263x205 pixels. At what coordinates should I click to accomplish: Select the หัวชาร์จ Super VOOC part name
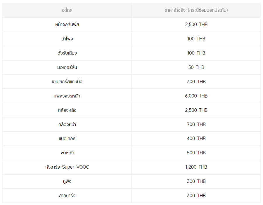tap(67, 167)
